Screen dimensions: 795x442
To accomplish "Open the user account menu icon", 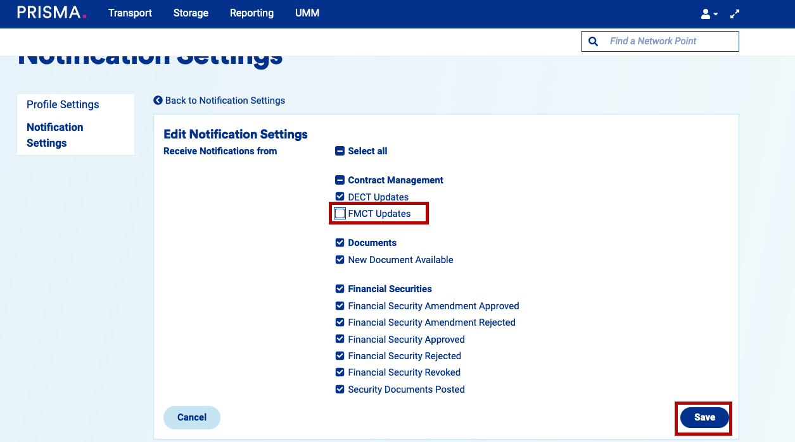I will (x=708, y=14).
